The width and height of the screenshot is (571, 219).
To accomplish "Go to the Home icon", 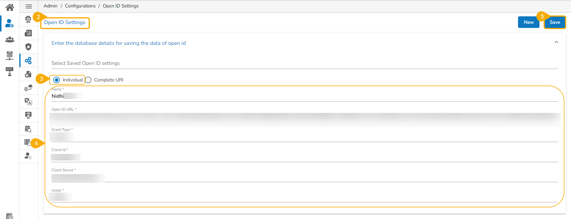I will pos(10,7).
